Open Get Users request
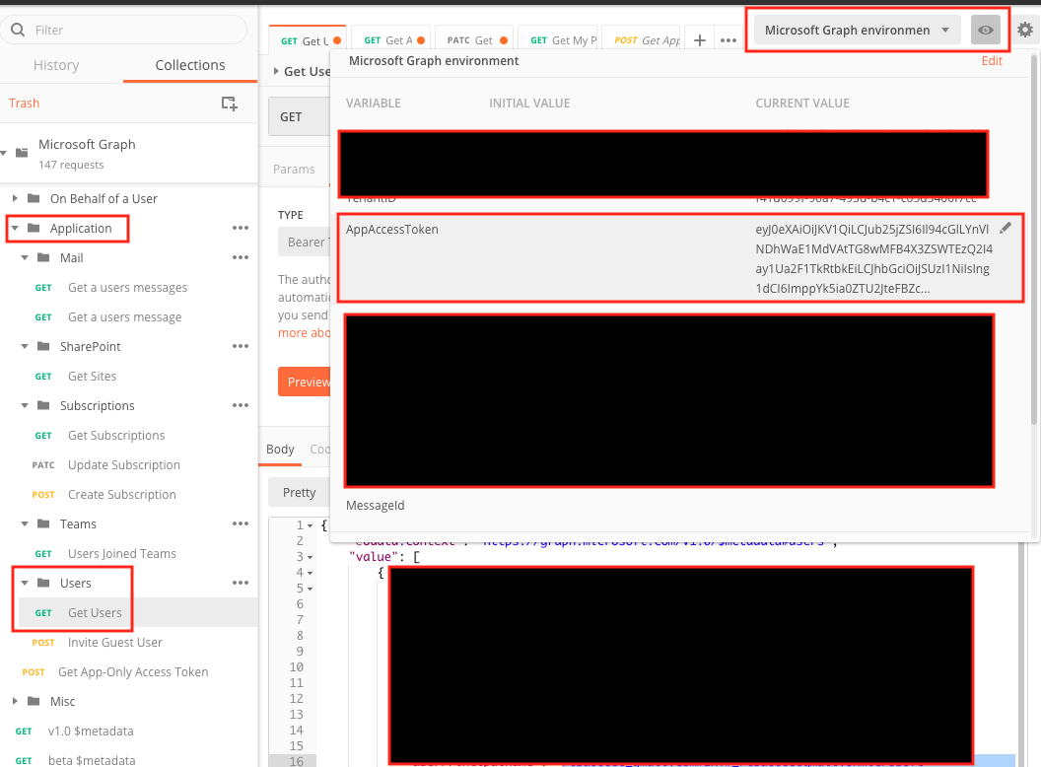This screenshot has width=1041, height=767. pyautogui.click(x=95, y=612)
